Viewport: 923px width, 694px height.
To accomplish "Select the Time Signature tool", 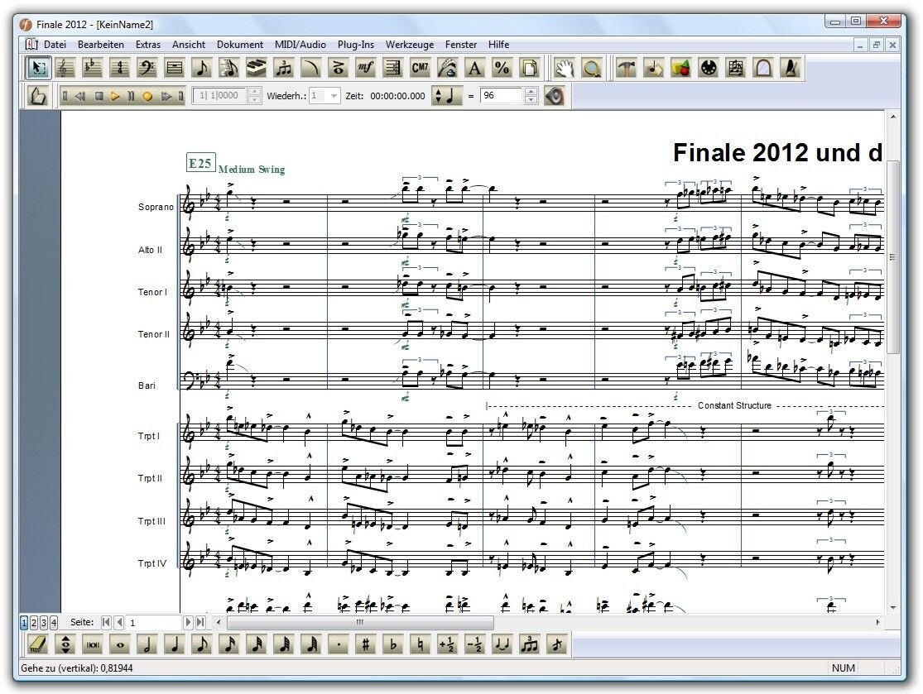I will [119, 68].
